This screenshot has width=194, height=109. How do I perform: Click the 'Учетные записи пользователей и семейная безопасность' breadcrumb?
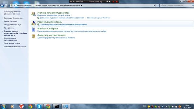(x=57, y=5)
